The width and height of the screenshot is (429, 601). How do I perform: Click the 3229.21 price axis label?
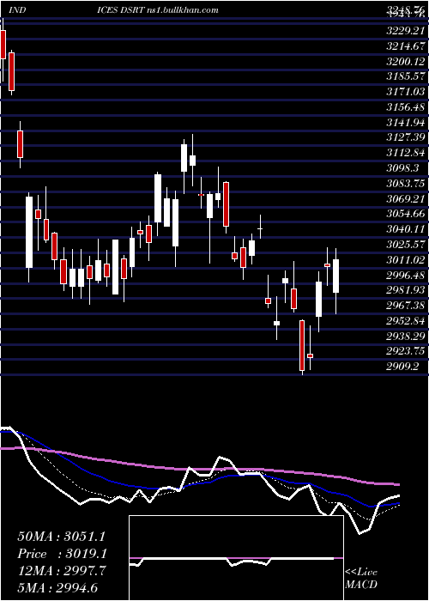(x=406, y=31)
